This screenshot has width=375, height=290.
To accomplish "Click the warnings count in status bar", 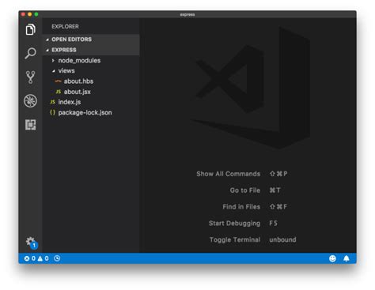I will [x=43, y=258].
